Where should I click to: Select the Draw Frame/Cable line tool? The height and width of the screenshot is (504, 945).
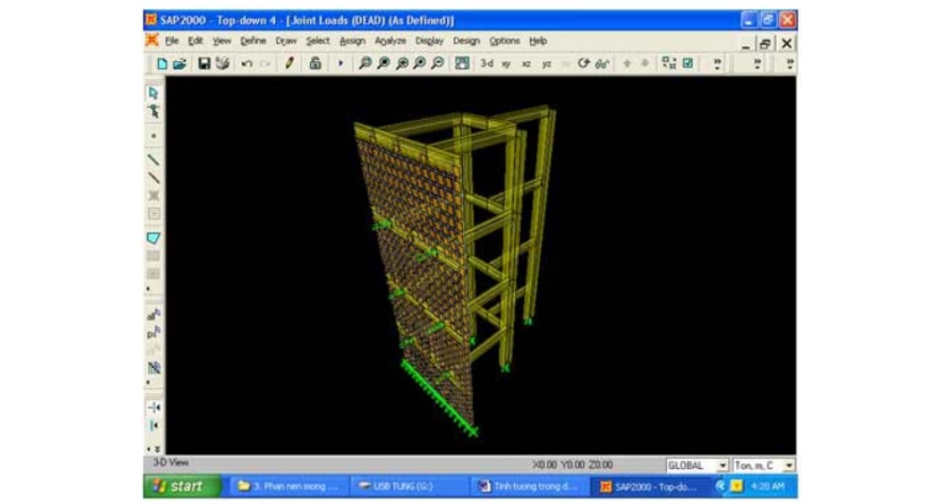point(154,160)
